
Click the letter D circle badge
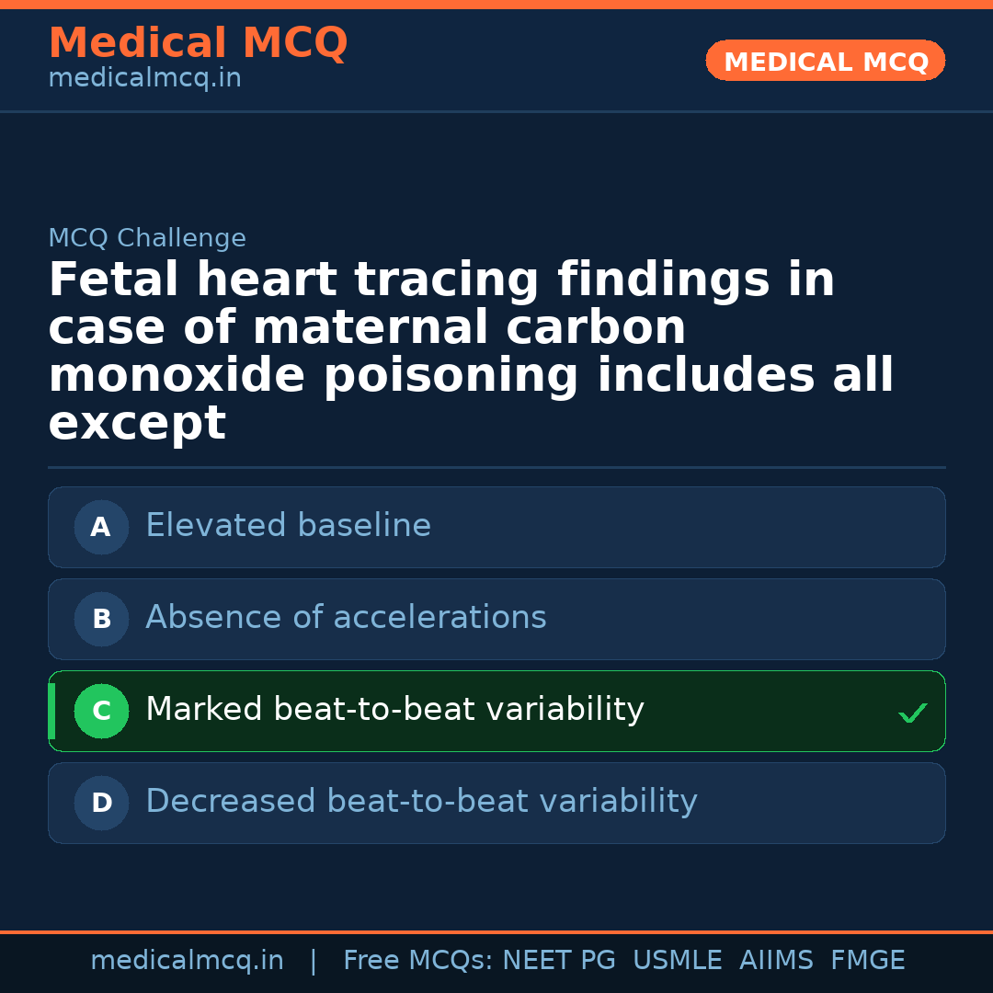tap(101, 803)
